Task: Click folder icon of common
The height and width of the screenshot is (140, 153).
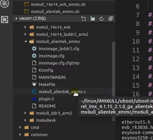Action: 27,134
